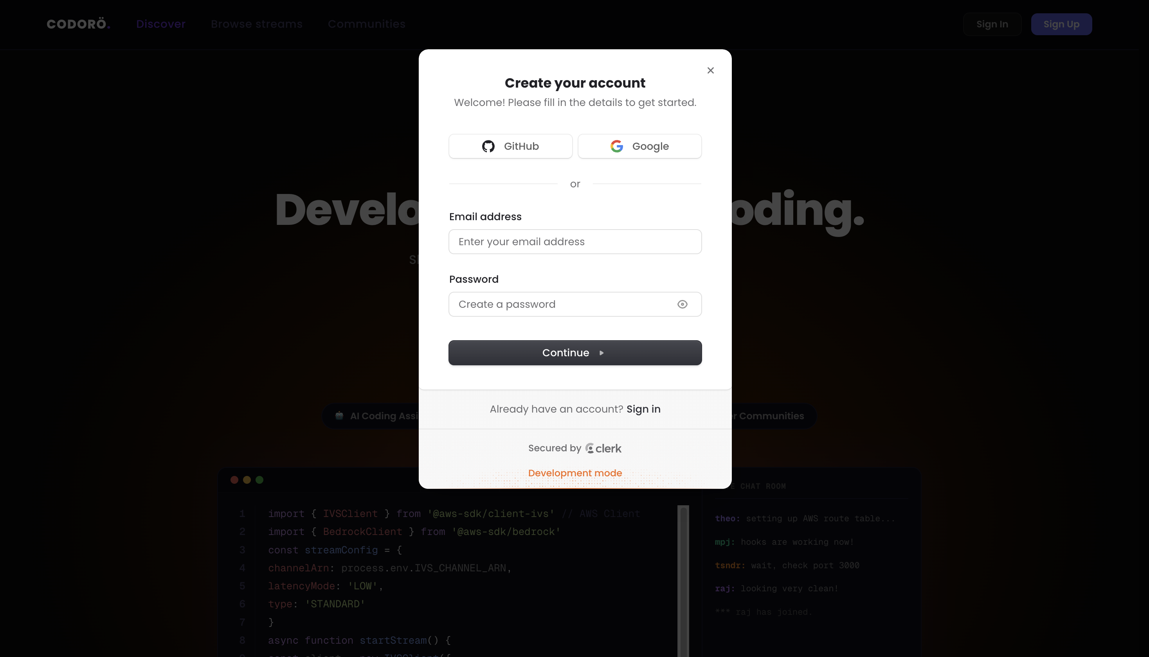This screenshot has width=1149, height=657.
Task: Open the Communities nav item
Action: coord(367,24)
